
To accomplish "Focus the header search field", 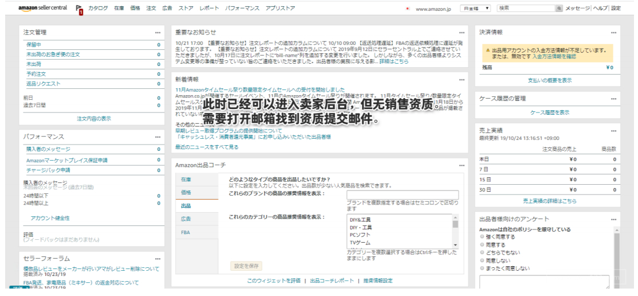I will [526, 8].
